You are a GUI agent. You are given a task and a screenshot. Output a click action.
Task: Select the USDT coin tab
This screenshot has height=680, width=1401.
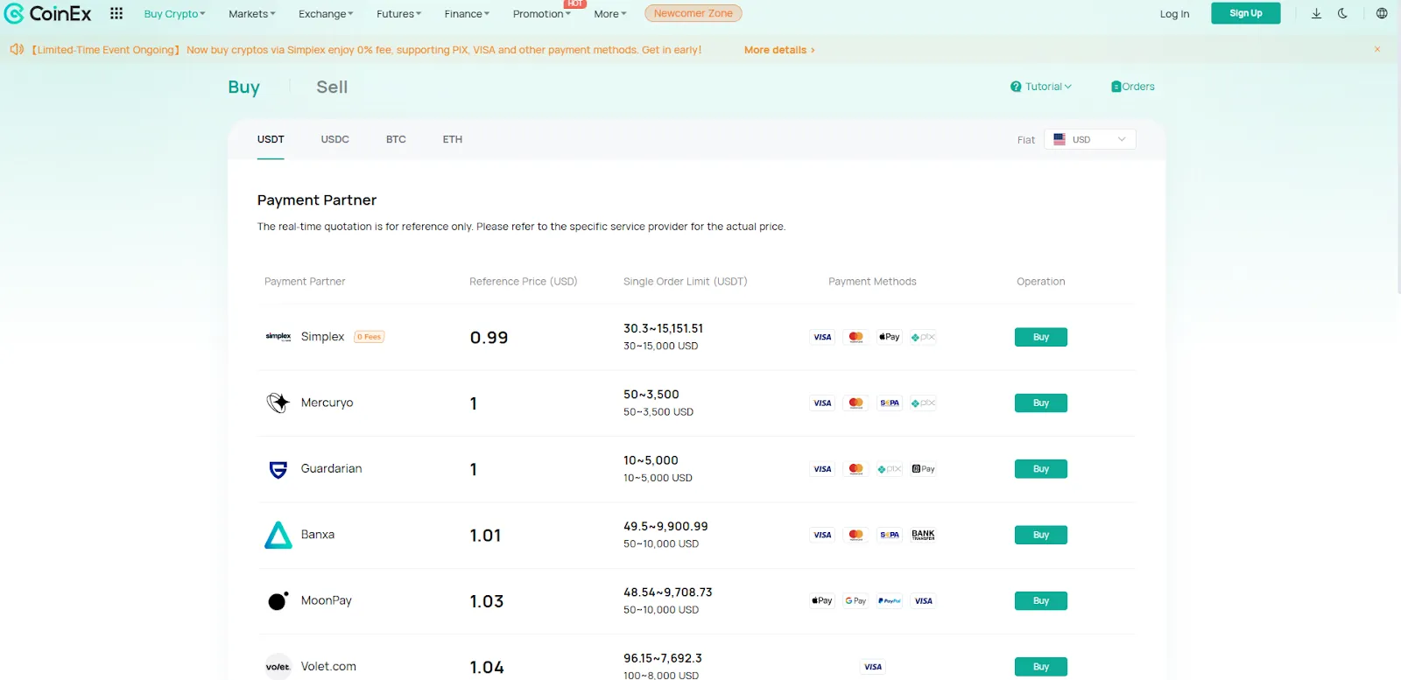pos(271,139)
